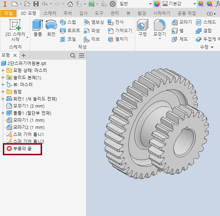Image resolution: width=220 pixels, height=216 pixels.
Task: Switch to the 검사 ribbon tab
Action: 83,13
